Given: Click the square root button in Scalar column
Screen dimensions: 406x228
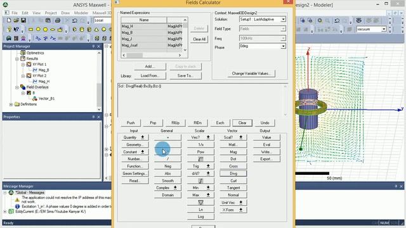Looking at the screenshot, I should click(x=200, y=159).
